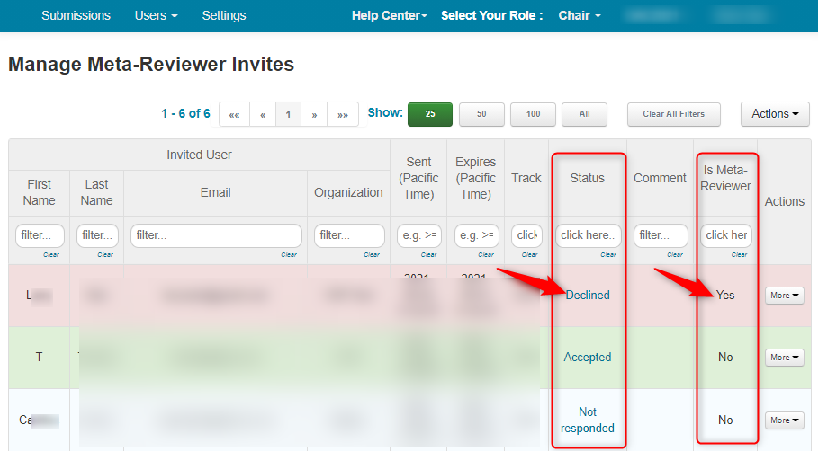Clear the Sent date filter
Image resolution: width=818 pixels, height=451 pixels.
tap(429, 254)
